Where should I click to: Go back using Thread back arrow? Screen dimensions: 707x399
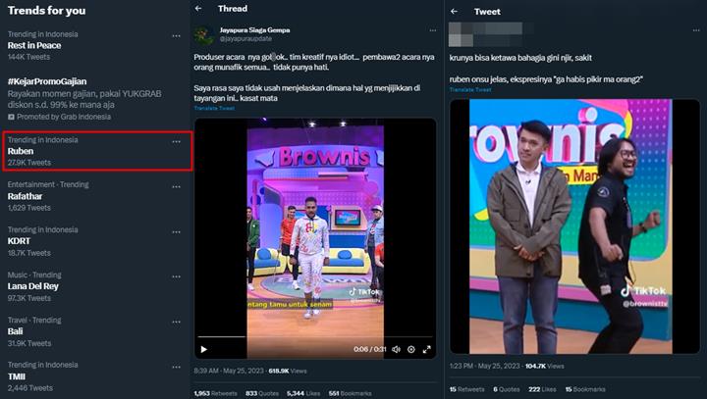coord(198,8)
